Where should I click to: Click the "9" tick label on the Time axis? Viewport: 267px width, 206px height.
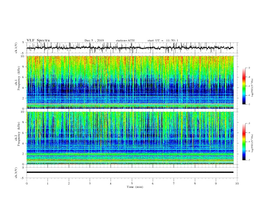[216, 183]
